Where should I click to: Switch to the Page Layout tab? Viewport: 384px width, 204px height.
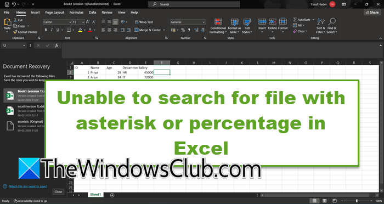coord(54,12)
